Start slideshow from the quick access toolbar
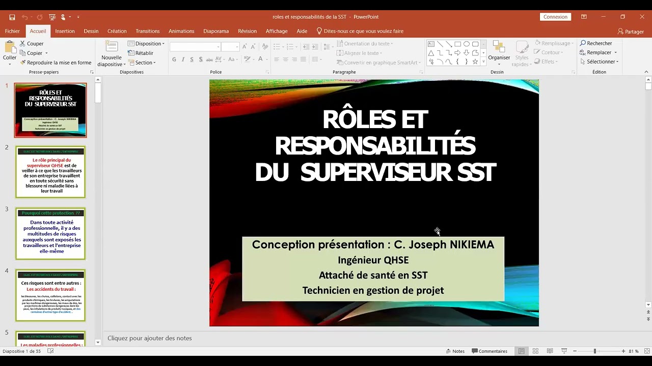Viewport: 652px width, 366px height. pos(51,17)
